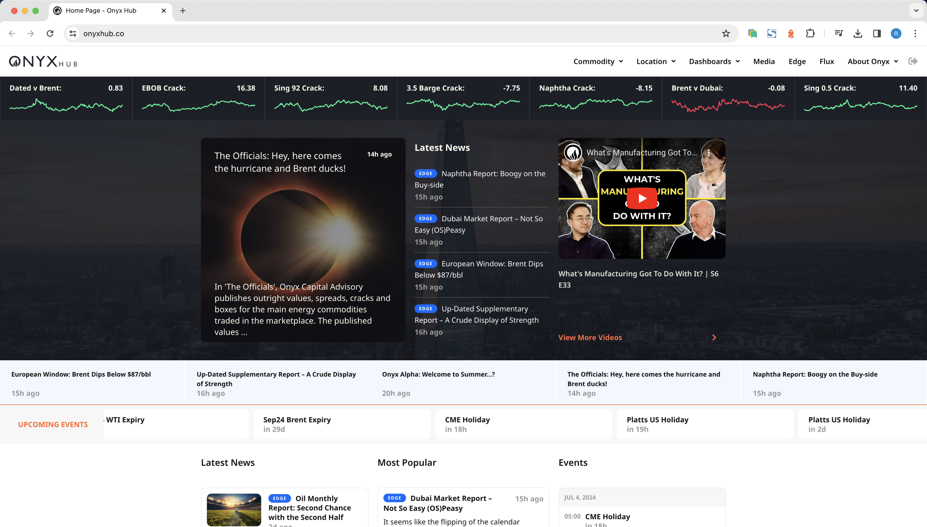The image size is (927, 527).
Task: Open the Flux menu item
Action: coord(827,61)
